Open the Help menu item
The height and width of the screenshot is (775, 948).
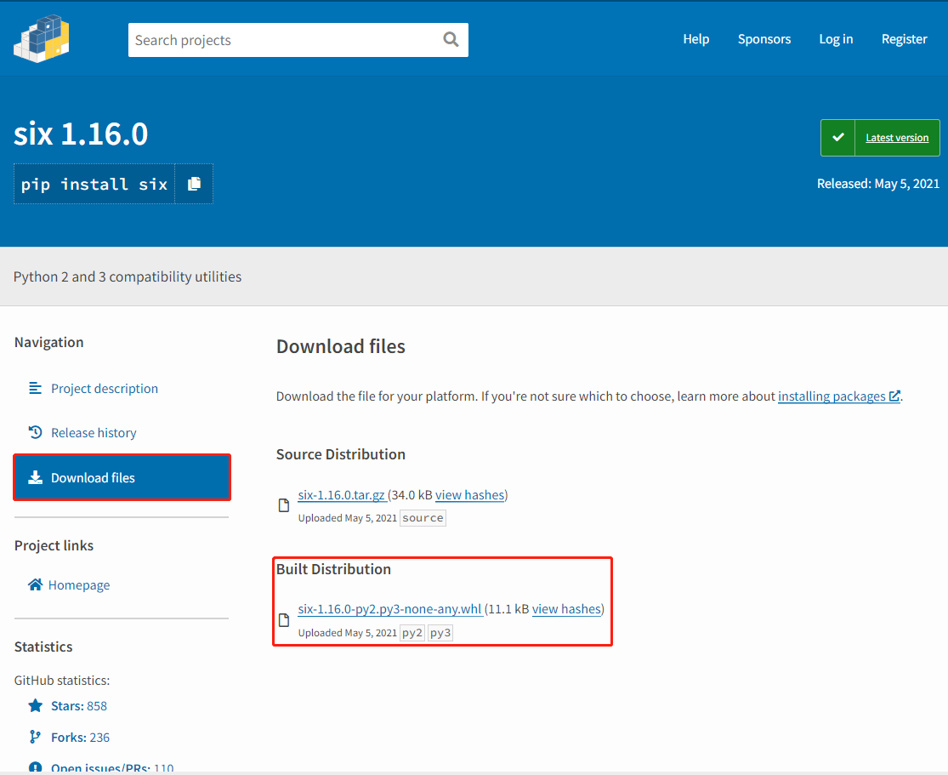point(695,39)
